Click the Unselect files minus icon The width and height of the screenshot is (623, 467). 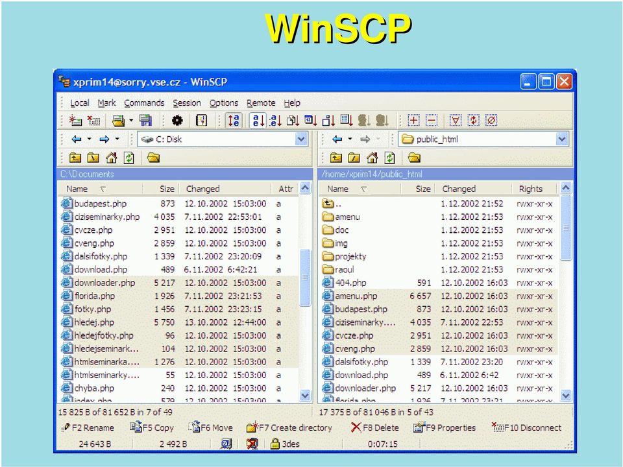(432, 121)
